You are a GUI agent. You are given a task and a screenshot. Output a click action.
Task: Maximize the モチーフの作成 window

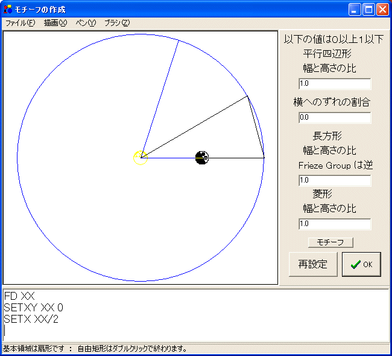tap(368, 10)
